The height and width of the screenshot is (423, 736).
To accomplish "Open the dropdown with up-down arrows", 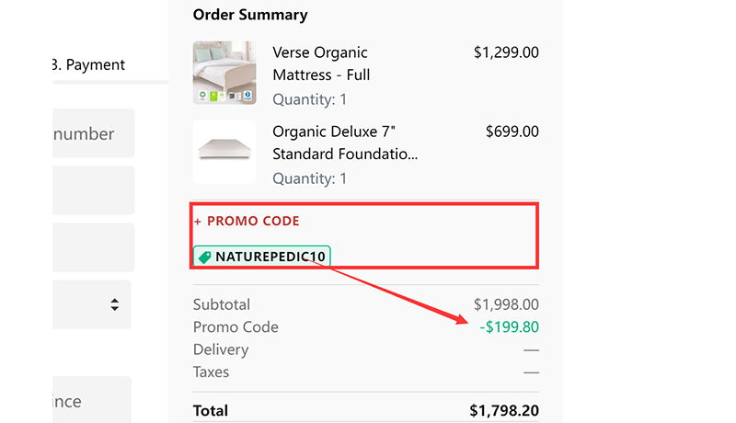I will 93,304.
